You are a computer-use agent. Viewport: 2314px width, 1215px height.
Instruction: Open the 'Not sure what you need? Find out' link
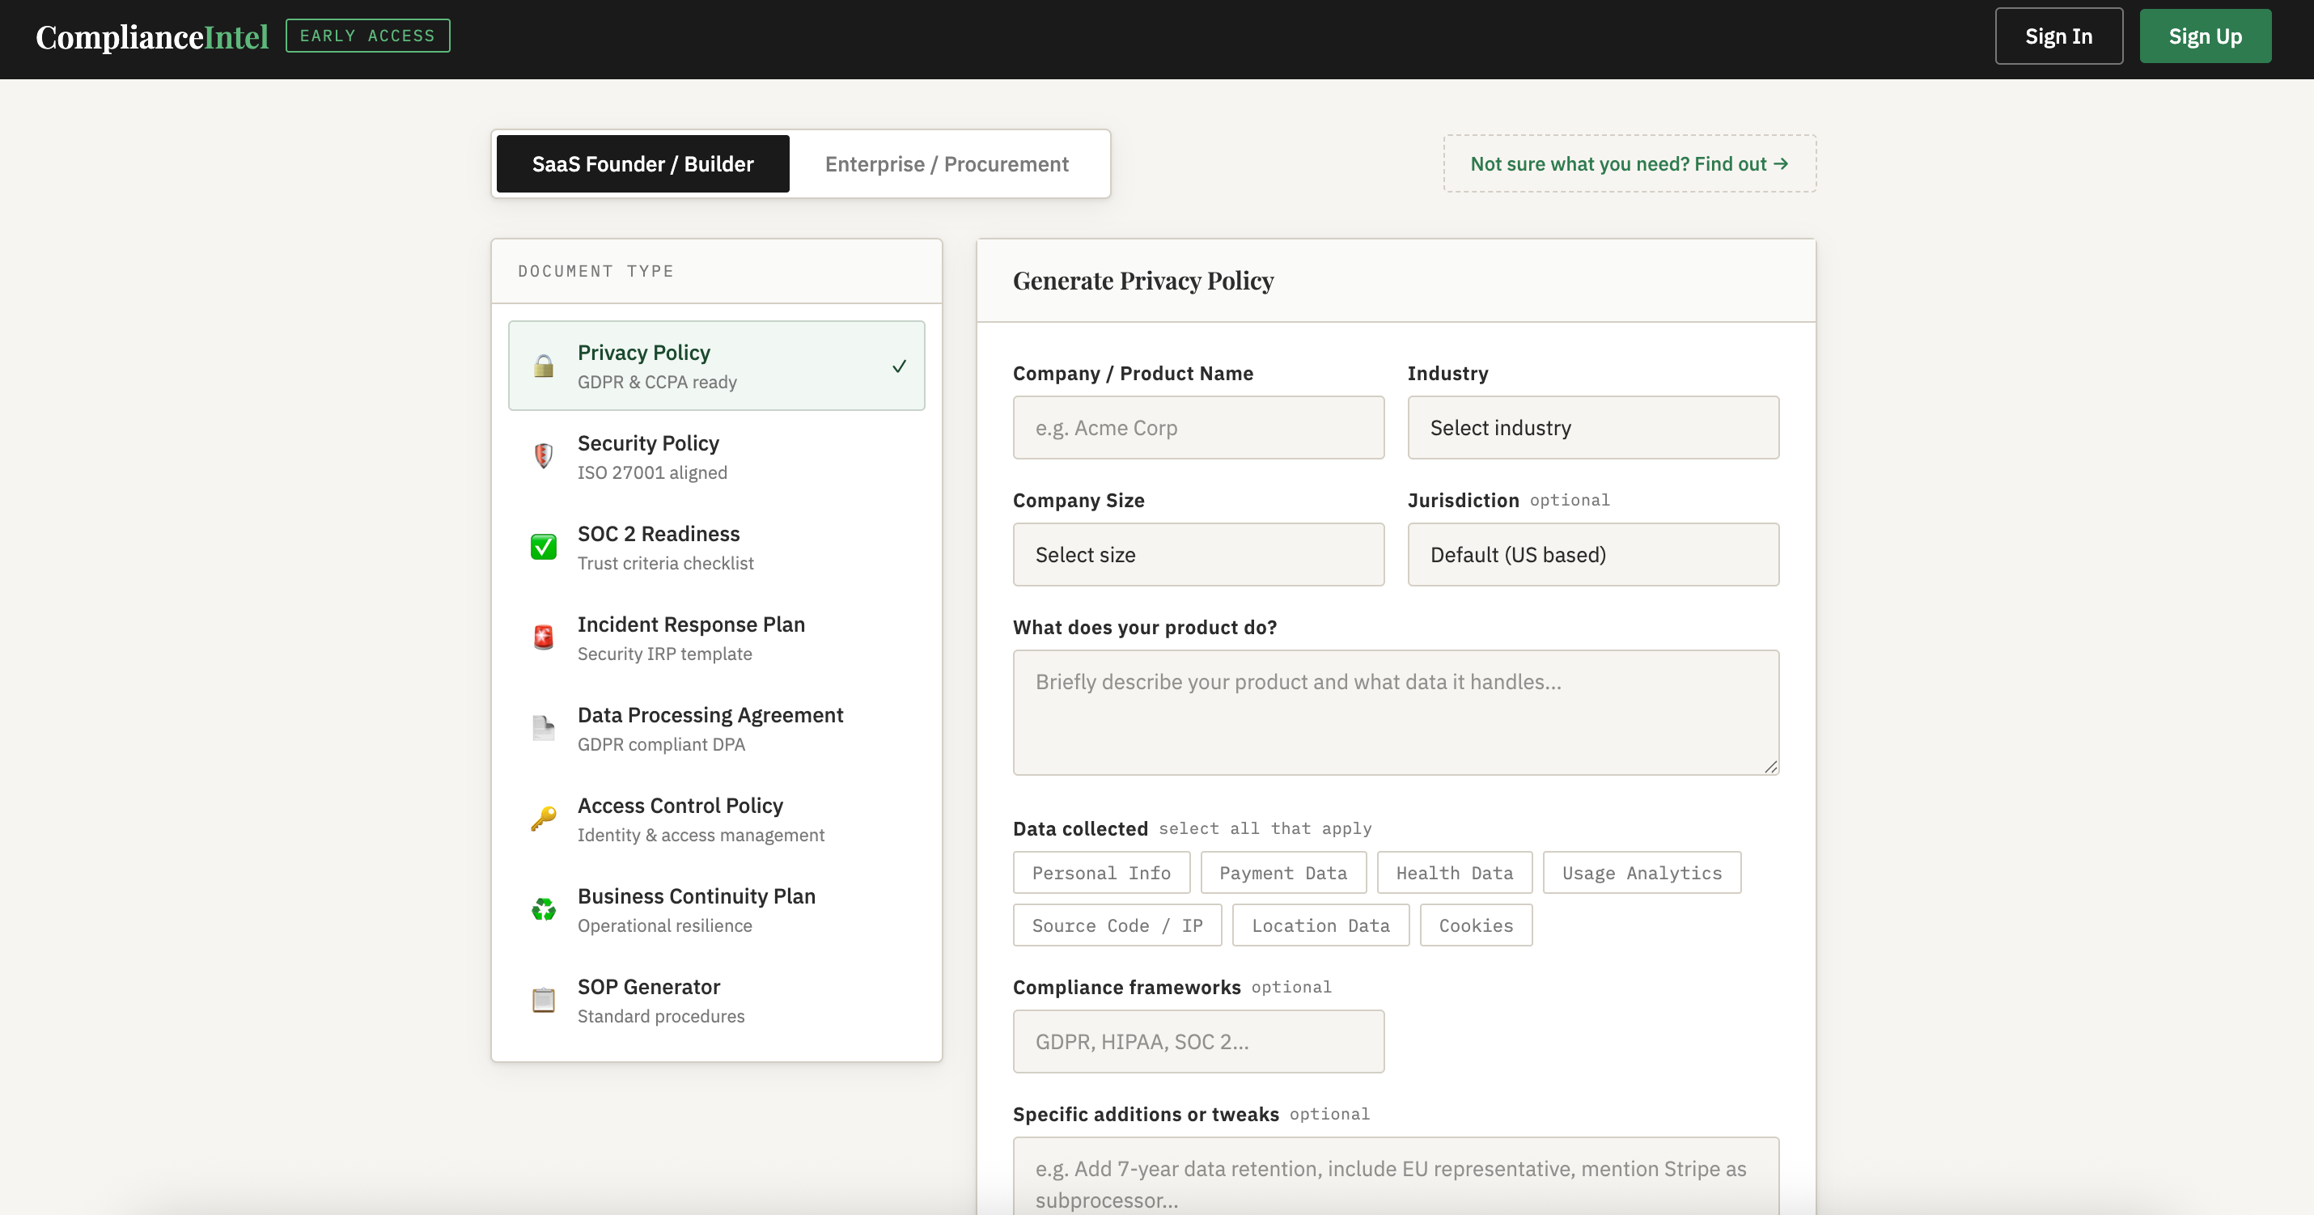[1629, 164]
